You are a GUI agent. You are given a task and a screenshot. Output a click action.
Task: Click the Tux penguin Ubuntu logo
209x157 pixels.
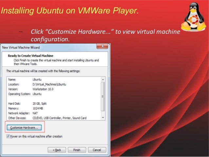pos(194,16)
